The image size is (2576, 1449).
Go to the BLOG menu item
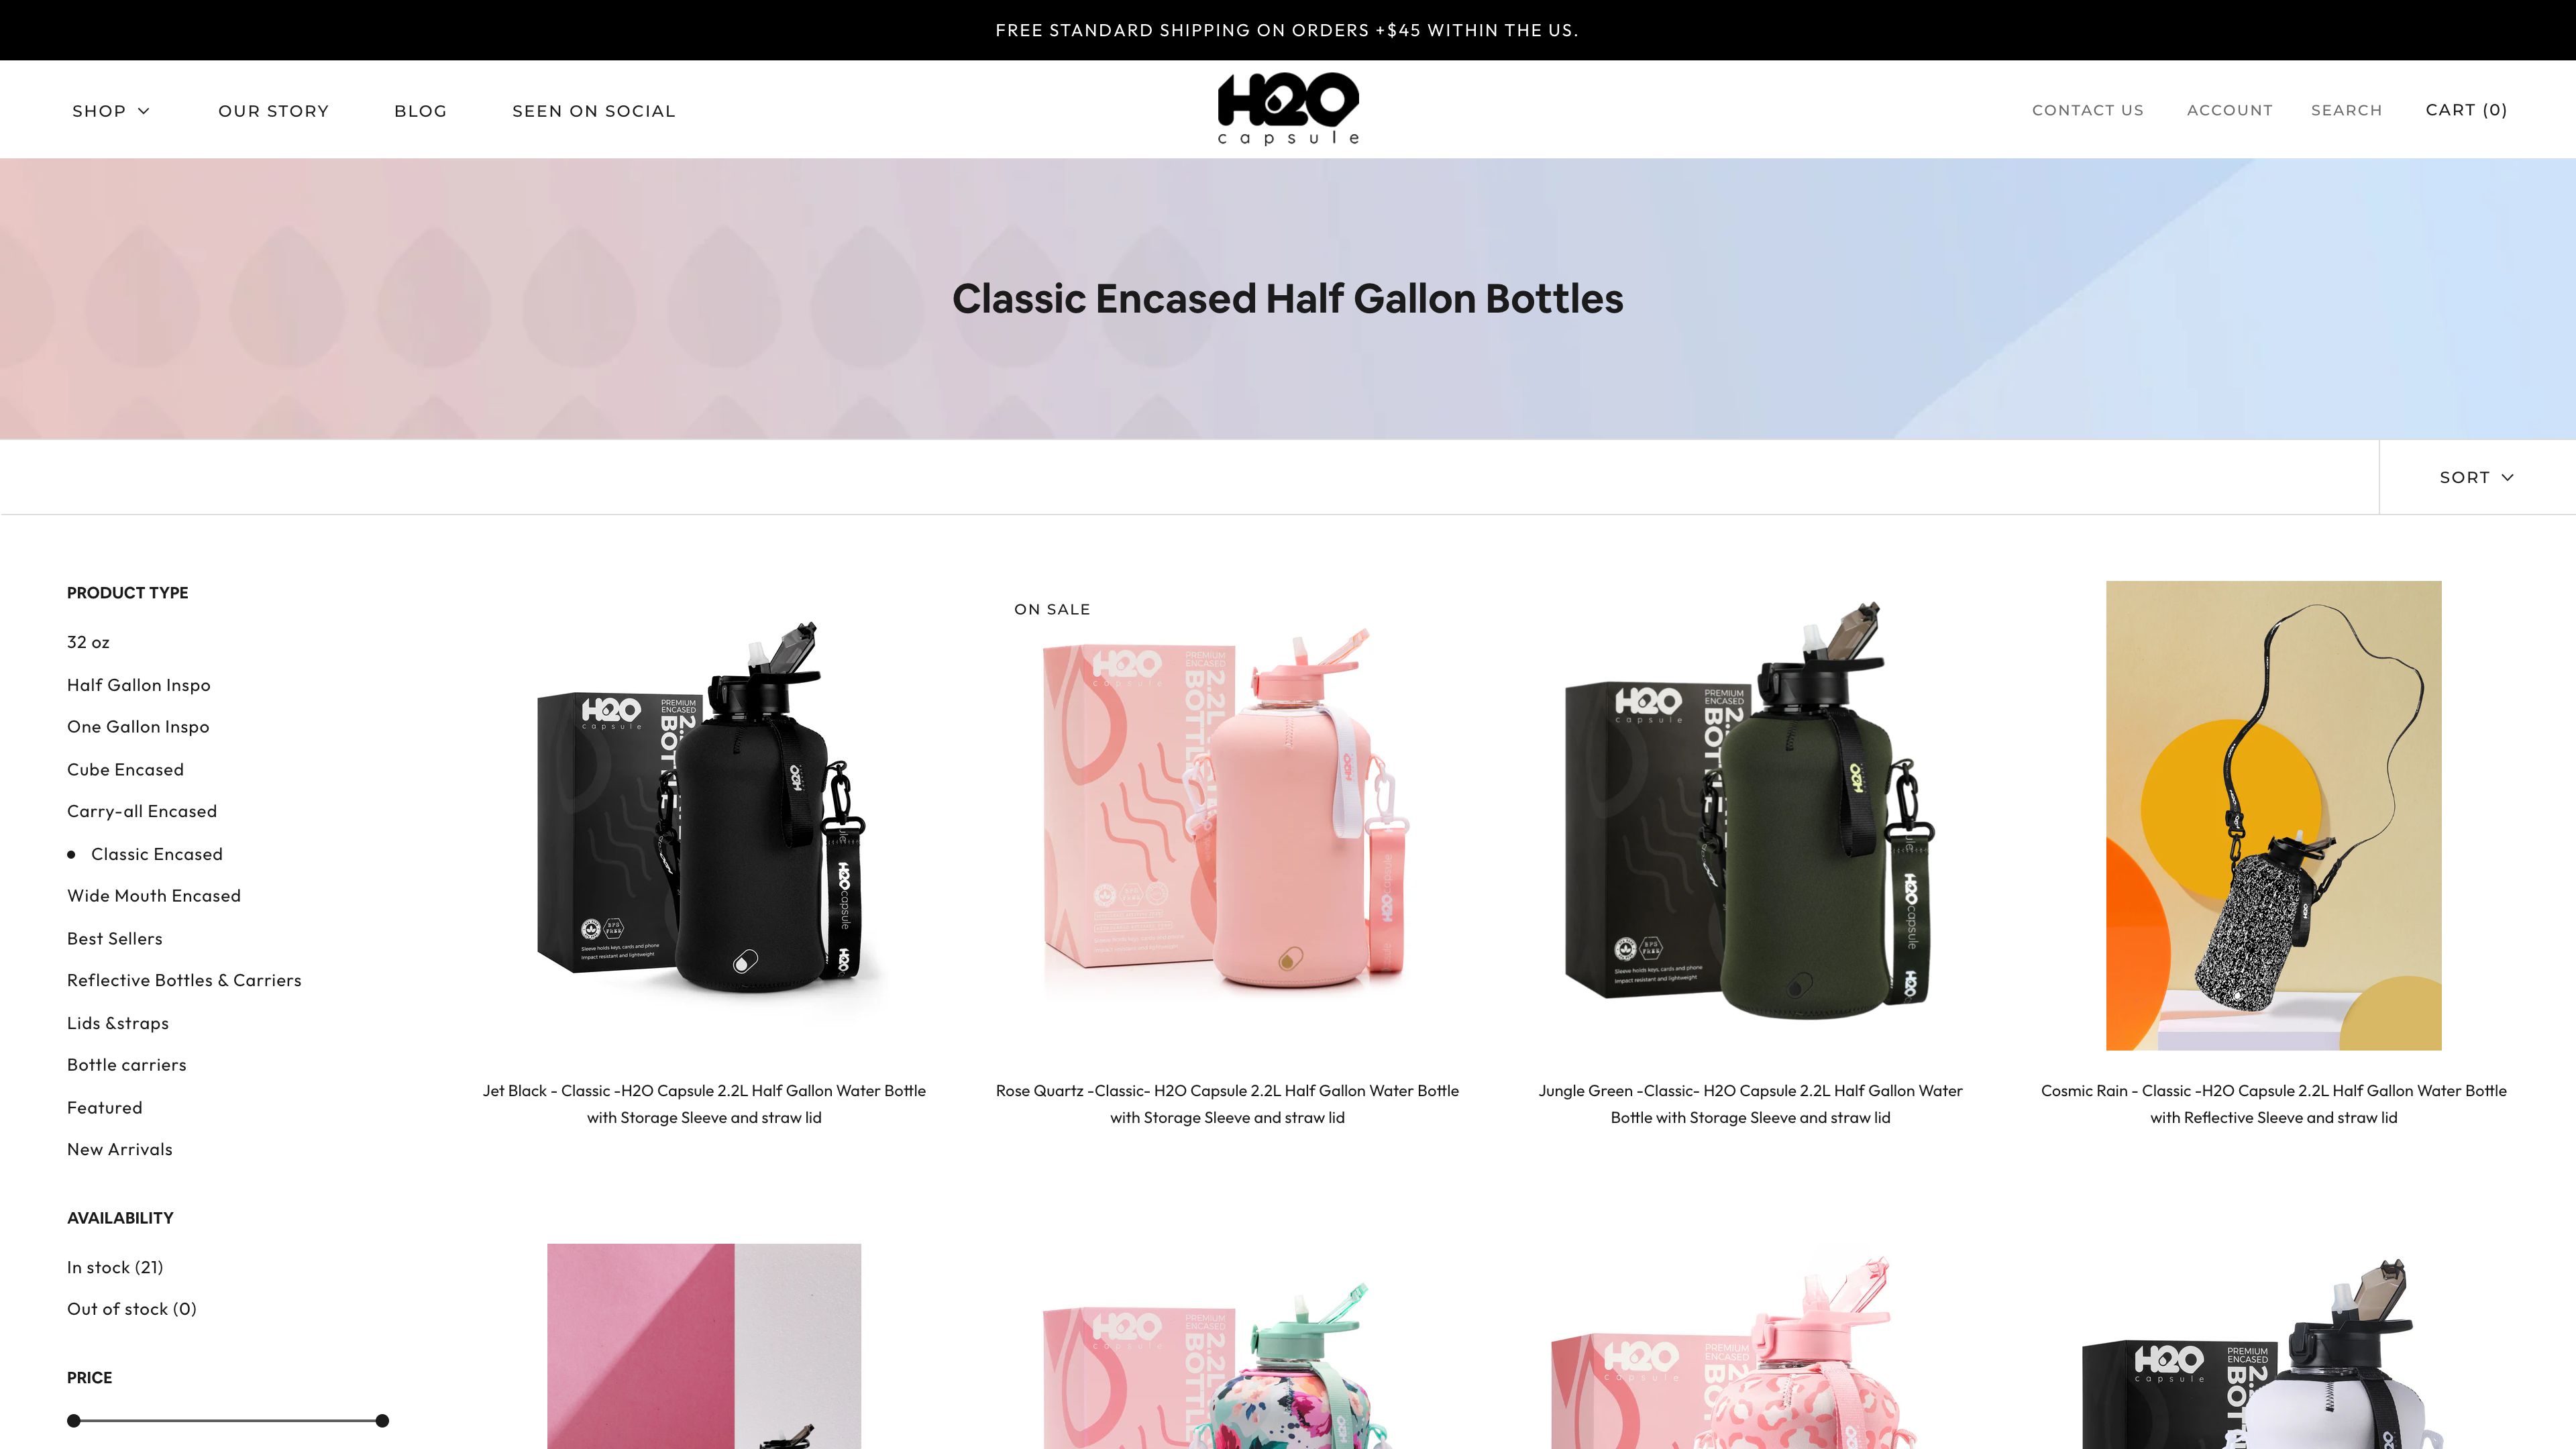click(420, 111)
